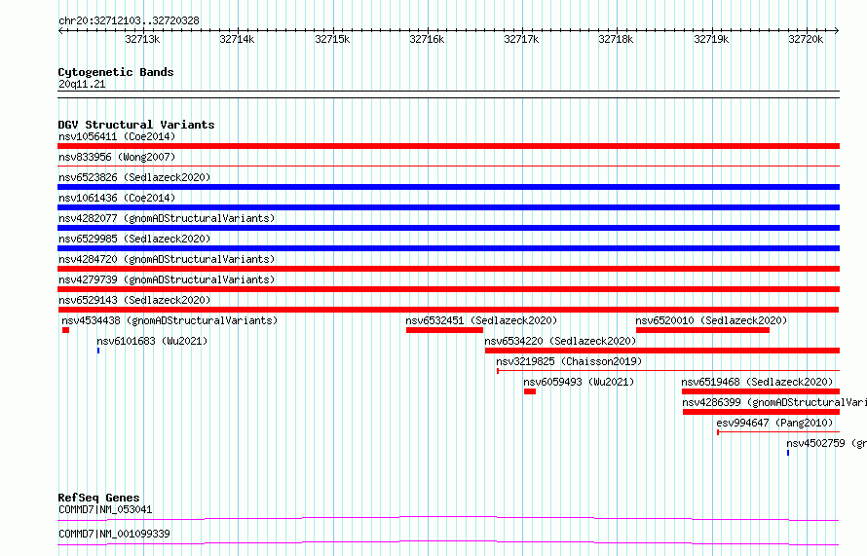Open nsv4534438 (gnomADStructuralVariants) label
Screen dimensions: 867x556
(170, 320)
